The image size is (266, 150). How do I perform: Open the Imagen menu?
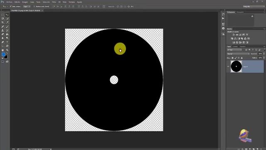[x=25, y=2]
